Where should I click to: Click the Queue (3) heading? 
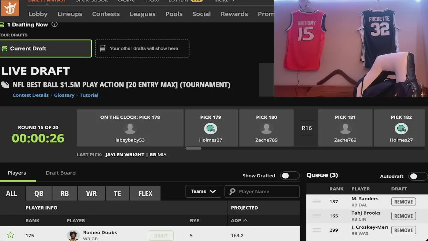322,175
